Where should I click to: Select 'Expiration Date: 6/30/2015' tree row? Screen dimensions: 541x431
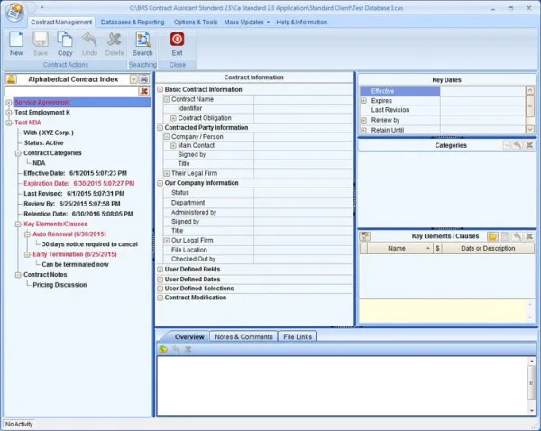[79, 184]
